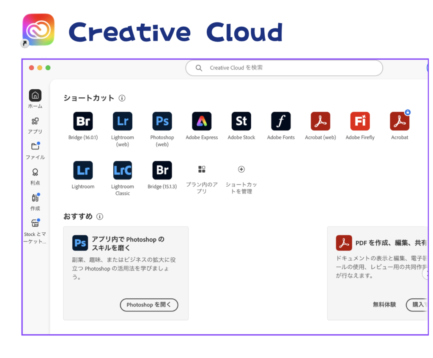
Task: Open Lightroom Classic shortcut
Action: click(x=123, y=171)
